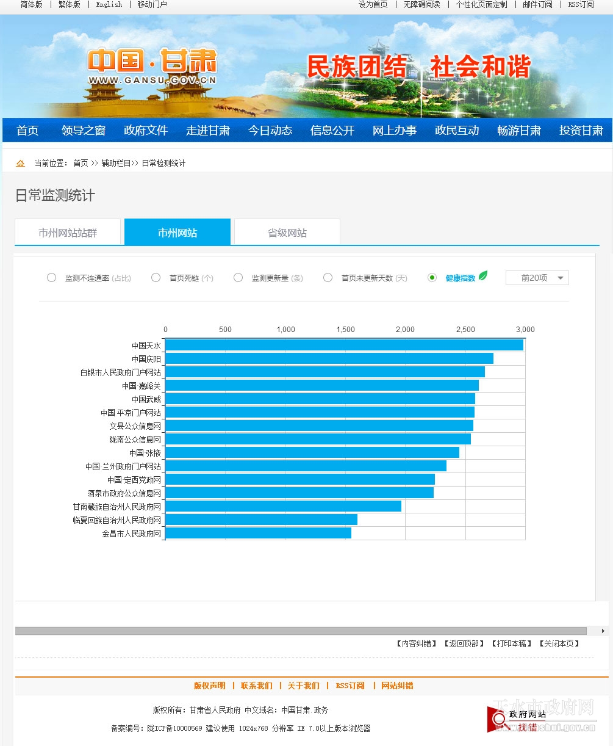
Task: Click the 中国 张掖 chart label
Action: [x=145, y=453]
